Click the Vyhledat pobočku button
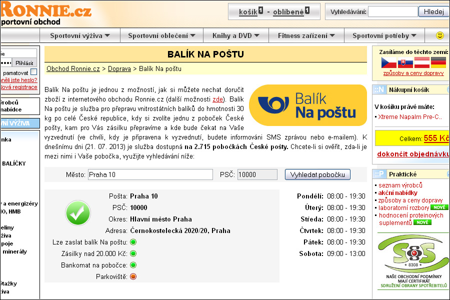This screenshot has height=300, width=450. [x=317, y=174]
